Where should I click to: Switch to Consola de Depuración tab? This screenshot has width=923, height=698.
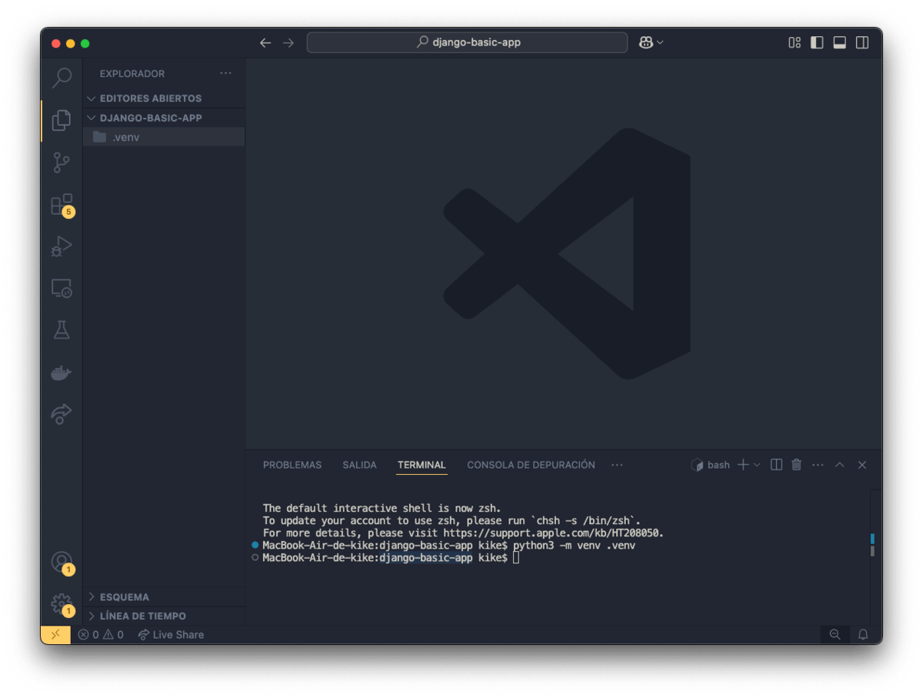531,465
